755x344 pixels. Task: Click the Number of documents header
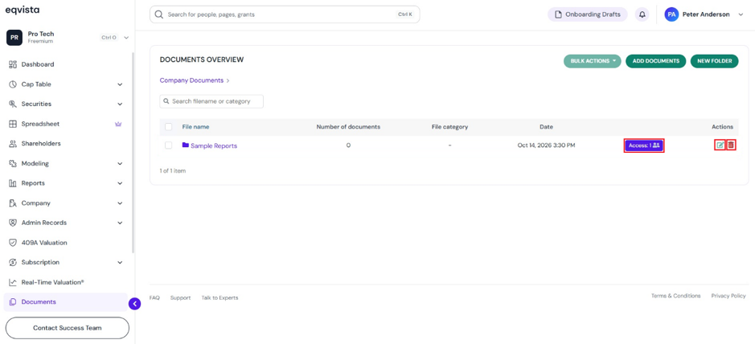[x=348, y=127]
